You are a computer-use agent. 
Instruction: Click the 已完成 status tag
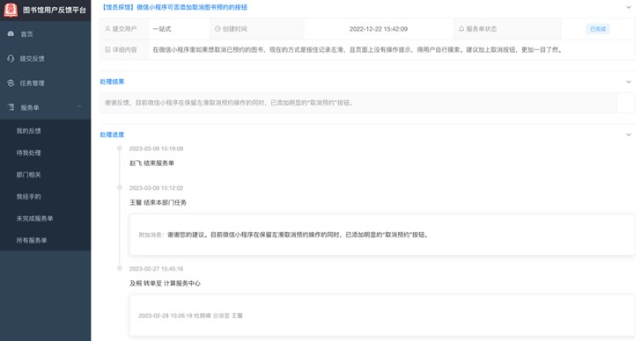point(598,29)
